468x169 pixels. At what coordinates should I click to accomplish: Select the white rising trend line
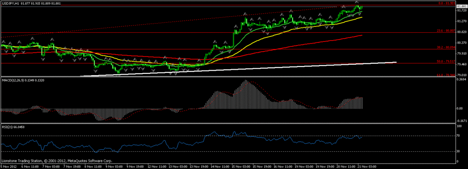click(239, 69)
